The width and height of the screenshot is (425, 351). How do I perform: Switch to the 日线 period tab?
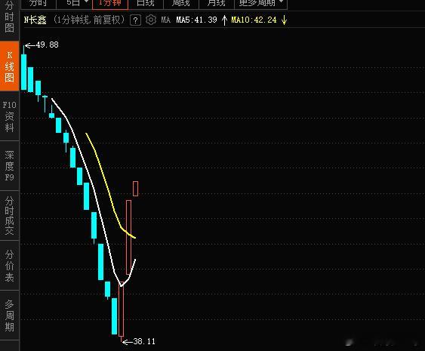click(x=146, y=4)
